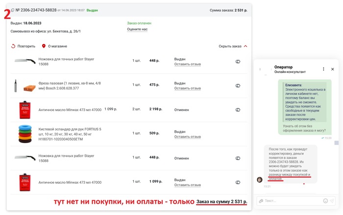This screenshot has height=215, width=343.
Task: Click the Заказ на сумму 2 531 р. footer text
Action: [221, 202]
